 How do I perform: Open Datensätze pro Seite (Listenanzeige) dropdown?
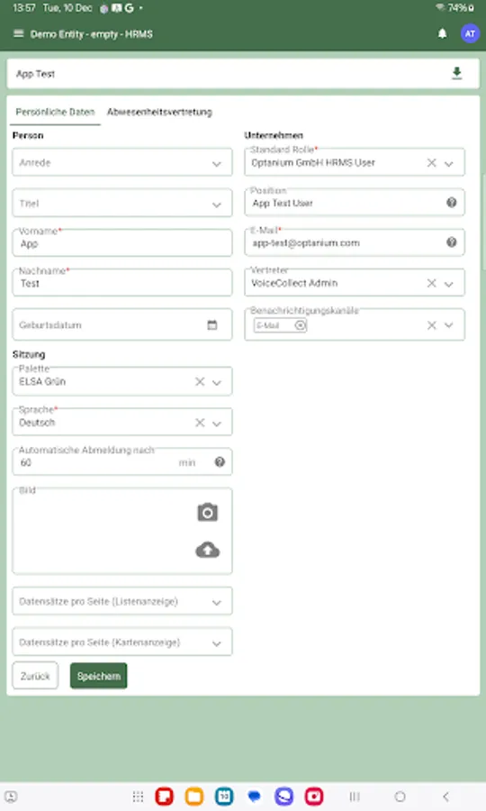[122, 601]
